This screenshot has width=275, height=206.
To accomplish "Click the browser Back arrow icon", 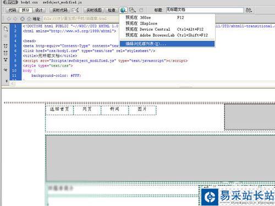I will coord(9,19).
